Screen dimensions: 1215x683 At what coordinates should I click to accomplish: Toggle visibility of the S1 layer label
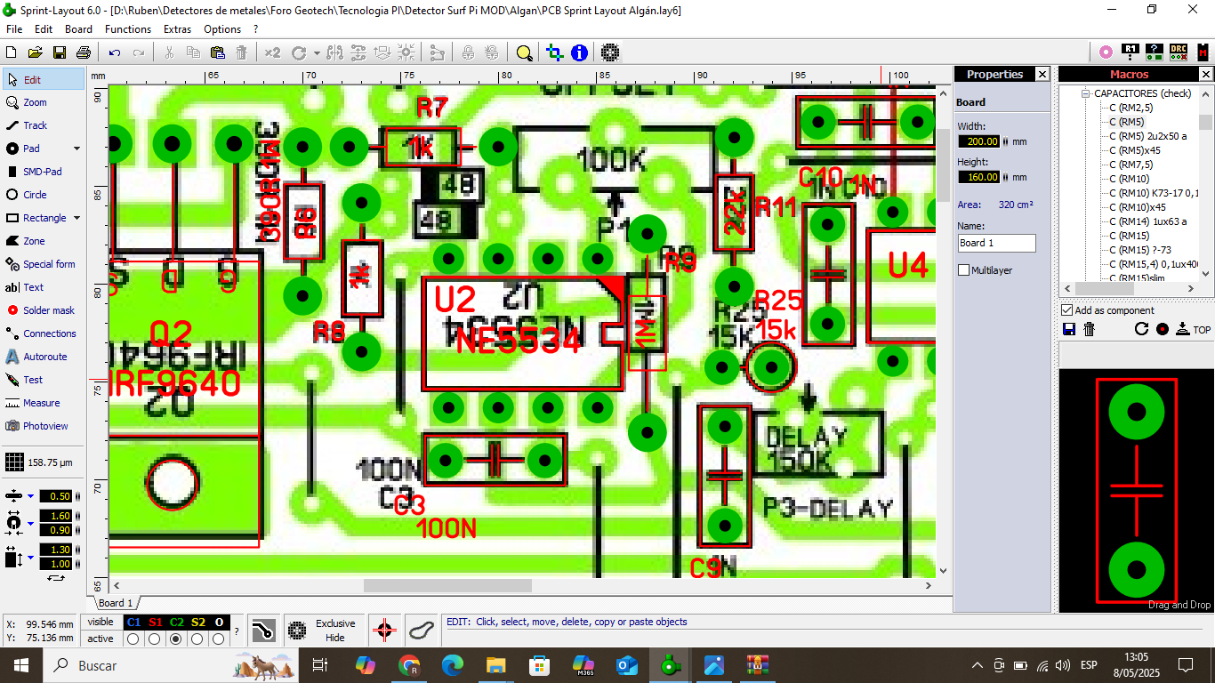[x=155, y=623]
